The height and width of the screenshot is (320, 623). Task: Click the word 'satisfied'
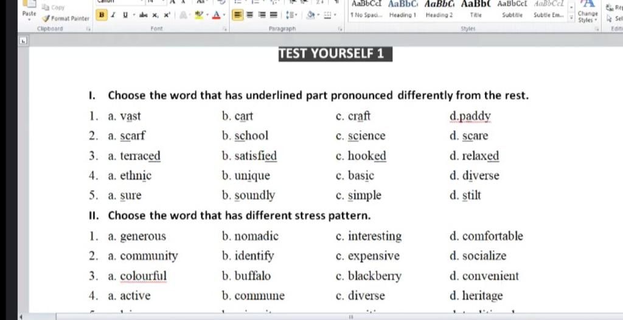pos(256,156)
